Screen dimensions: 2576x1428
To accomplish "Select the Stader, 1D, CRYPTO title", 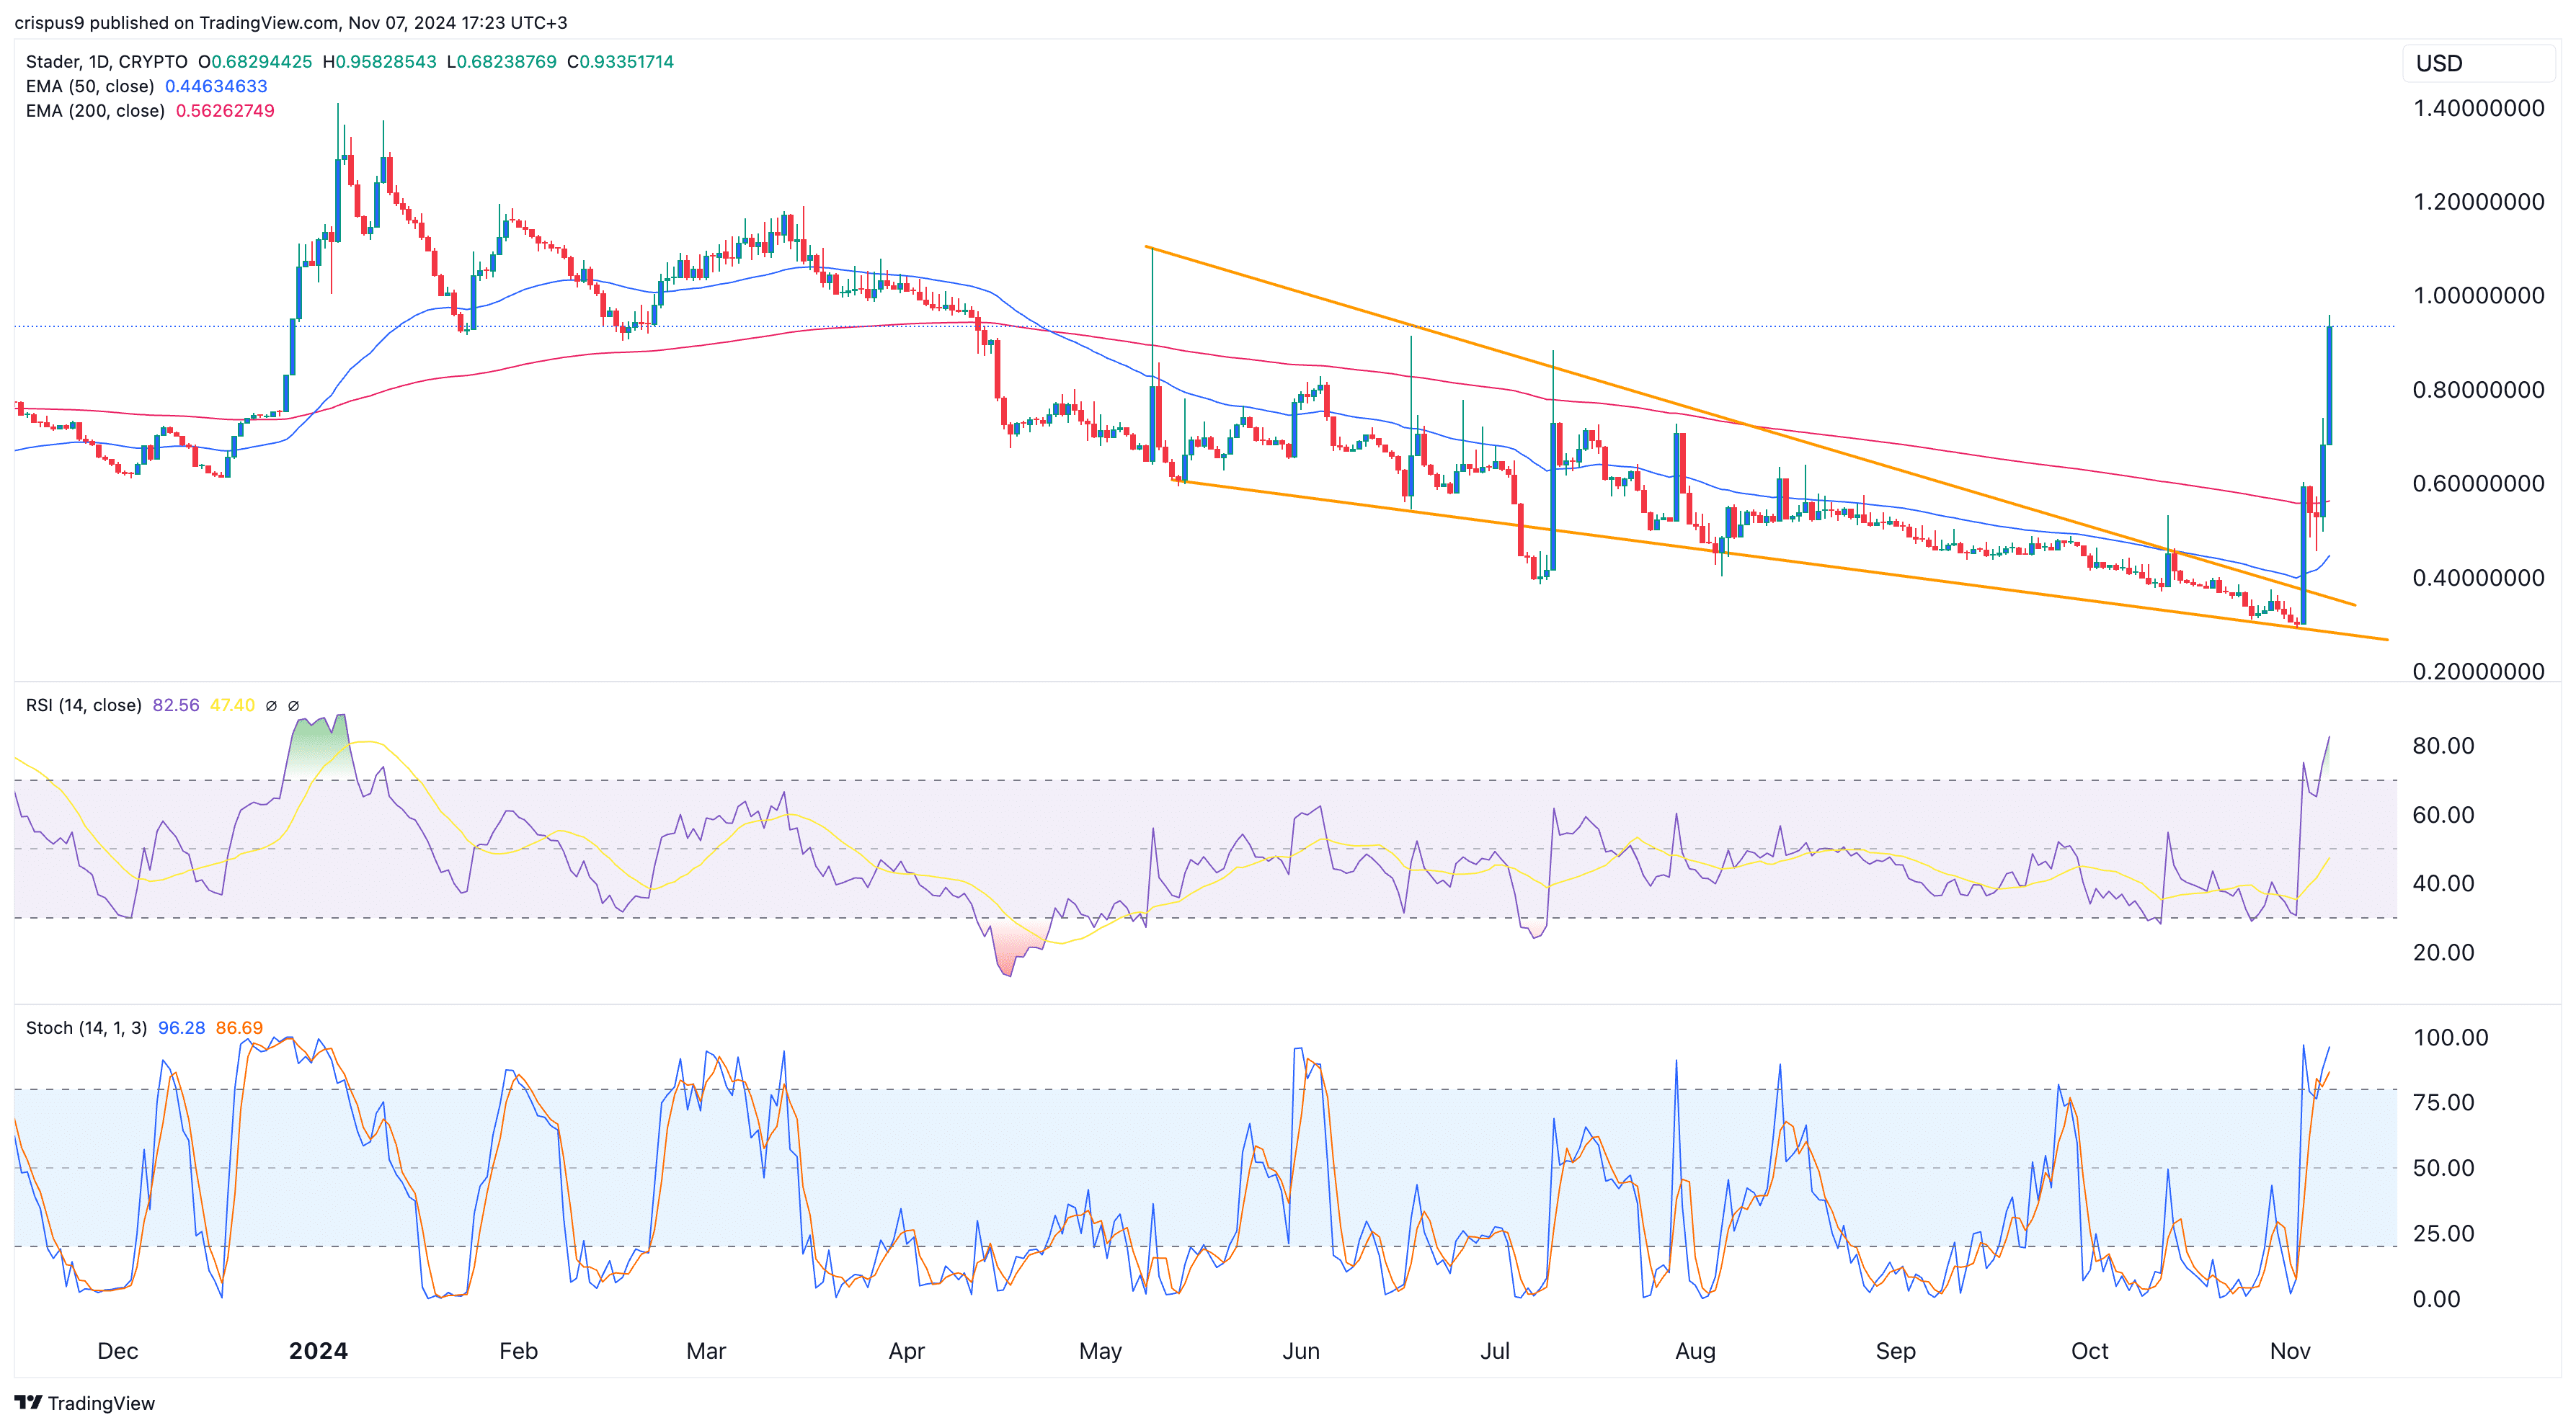I will [x=106, y=61].
